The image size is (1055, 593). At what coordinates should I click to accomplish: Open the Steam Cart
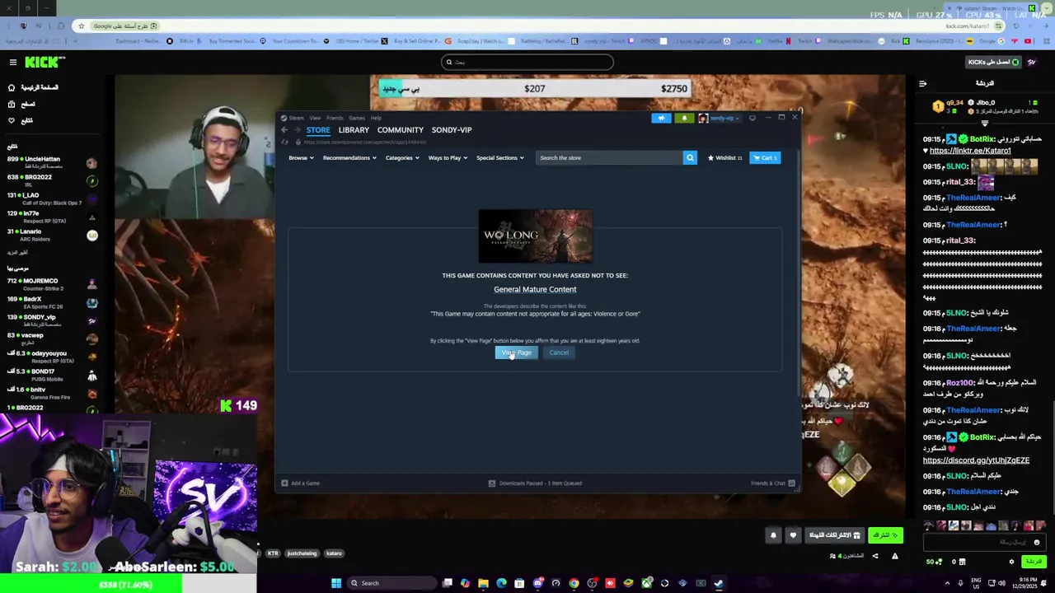coord(765,158)
